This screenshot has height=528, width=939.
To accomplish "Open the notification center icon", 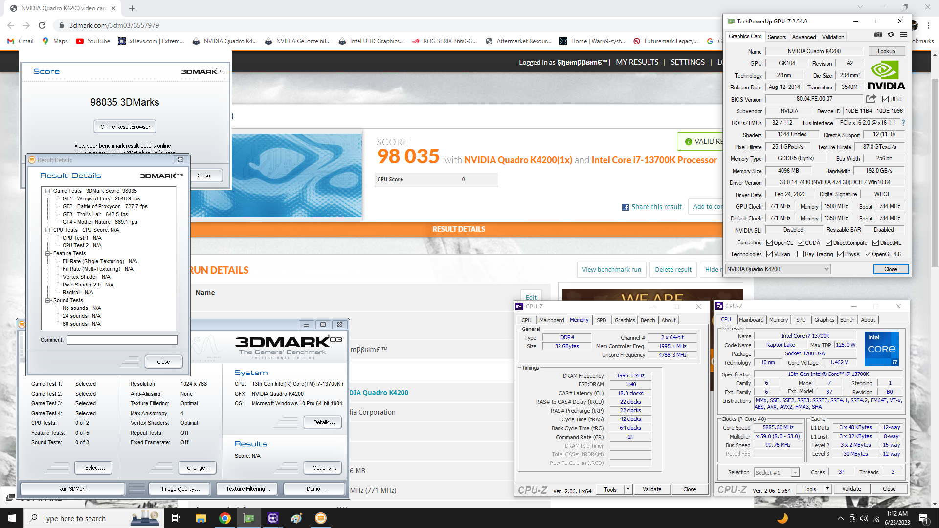I will [x=923, y=518].
